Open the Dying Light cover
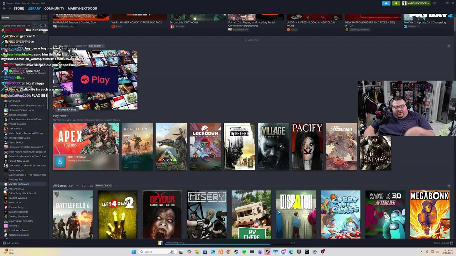 click(239, 146)
